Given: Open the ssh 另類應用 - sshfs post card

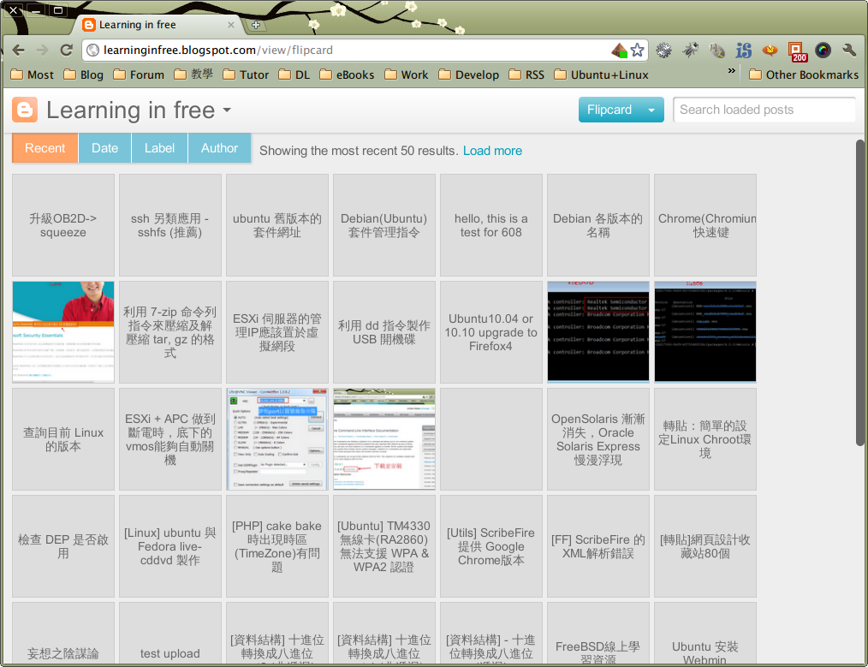Looking at the screenshot, I should coord(170,225).
